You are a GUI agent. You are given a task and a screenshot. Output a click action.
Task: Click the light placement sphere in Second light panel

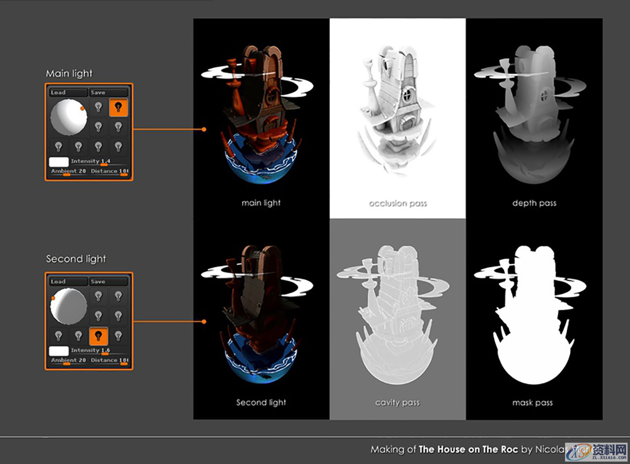pos(69,306)
